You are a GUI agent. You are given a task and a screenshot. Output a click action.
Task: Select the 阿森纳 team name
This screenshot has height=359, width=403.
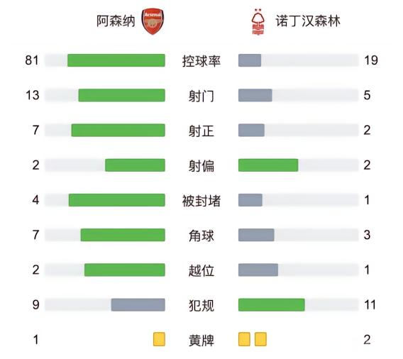[116, 21]
